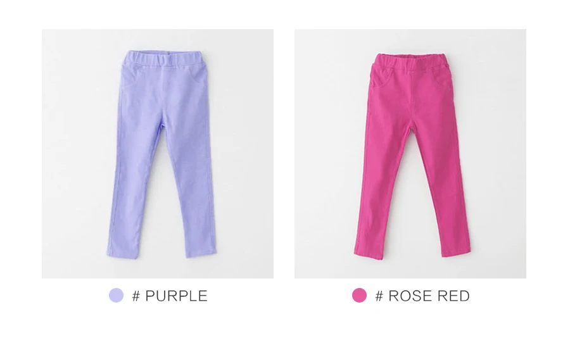This screenshot has width=570, height=338.
Task: Click the # ROSE RED label text
Action: pyautogui.click(x=422, y=296)
